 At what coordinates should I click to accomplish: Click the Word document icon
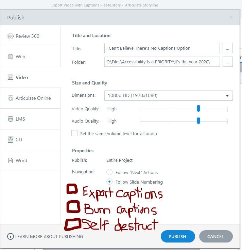click(x=11, y=160)
